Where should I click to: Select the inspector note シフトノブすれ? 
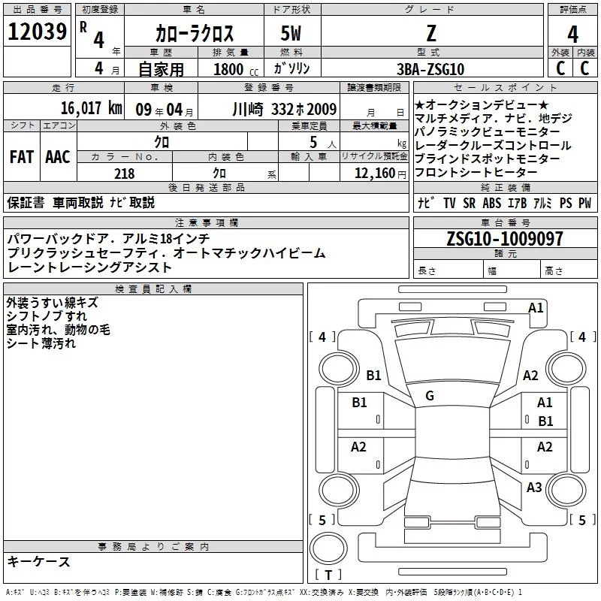coord(47,316)
